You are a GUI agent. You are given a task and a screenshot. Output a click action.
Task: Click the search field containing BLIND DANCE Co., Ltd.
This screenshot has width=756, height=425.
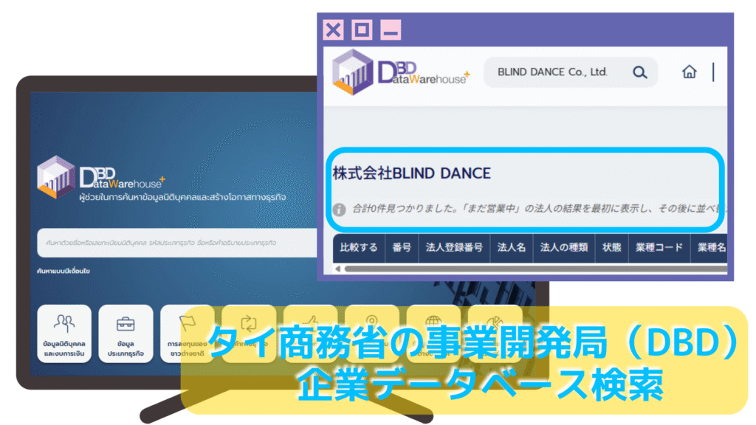click(x=571, y=72)
